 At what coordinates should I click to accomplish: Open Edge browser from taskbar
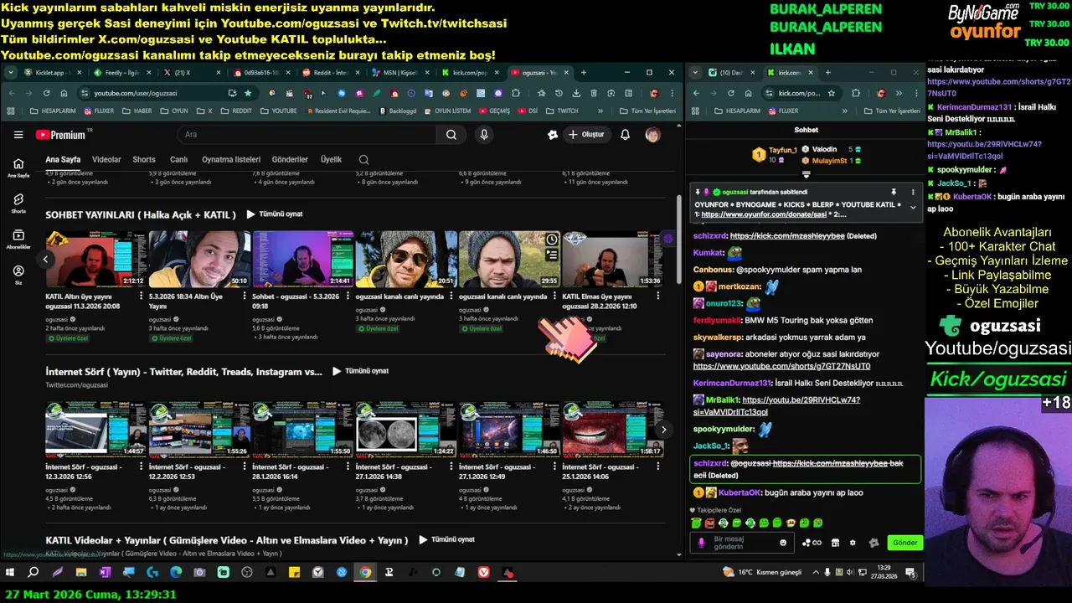(x=176, y=573)
